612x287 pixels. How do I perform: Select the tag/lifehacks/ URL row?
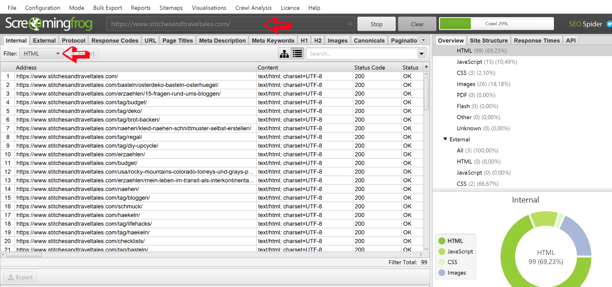click(x=212, y=224)
